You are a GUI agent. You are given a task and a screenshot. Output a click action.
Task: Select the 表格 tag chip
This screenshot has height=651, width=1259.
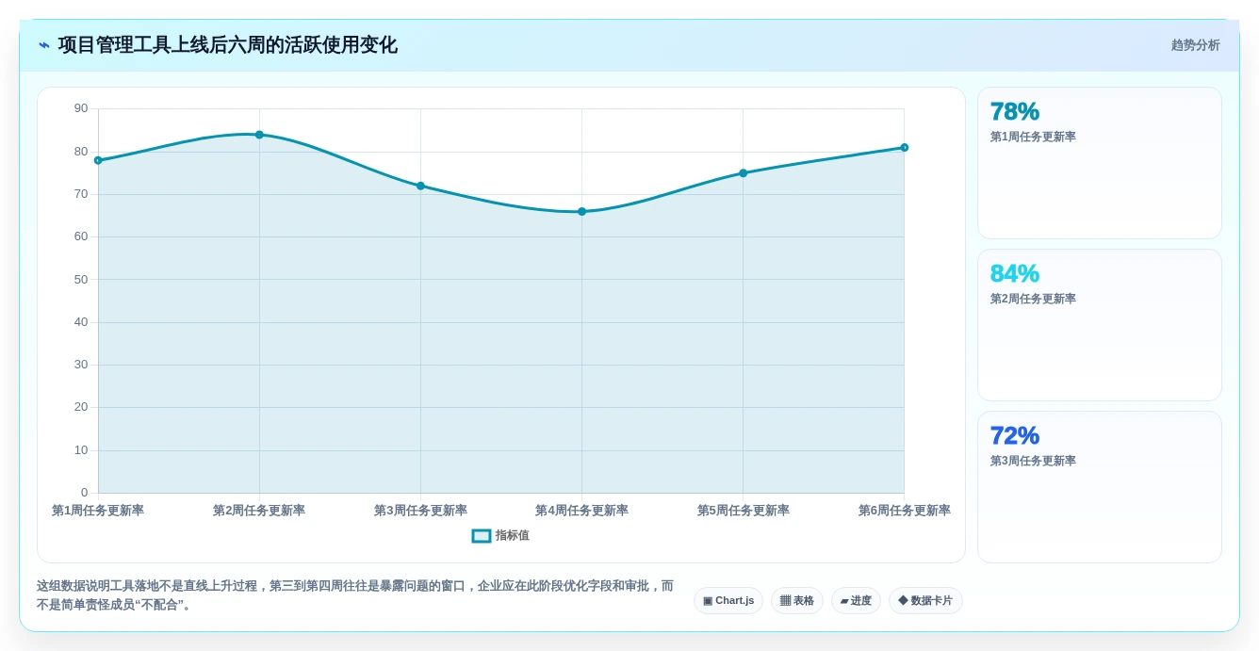point(797,601)
